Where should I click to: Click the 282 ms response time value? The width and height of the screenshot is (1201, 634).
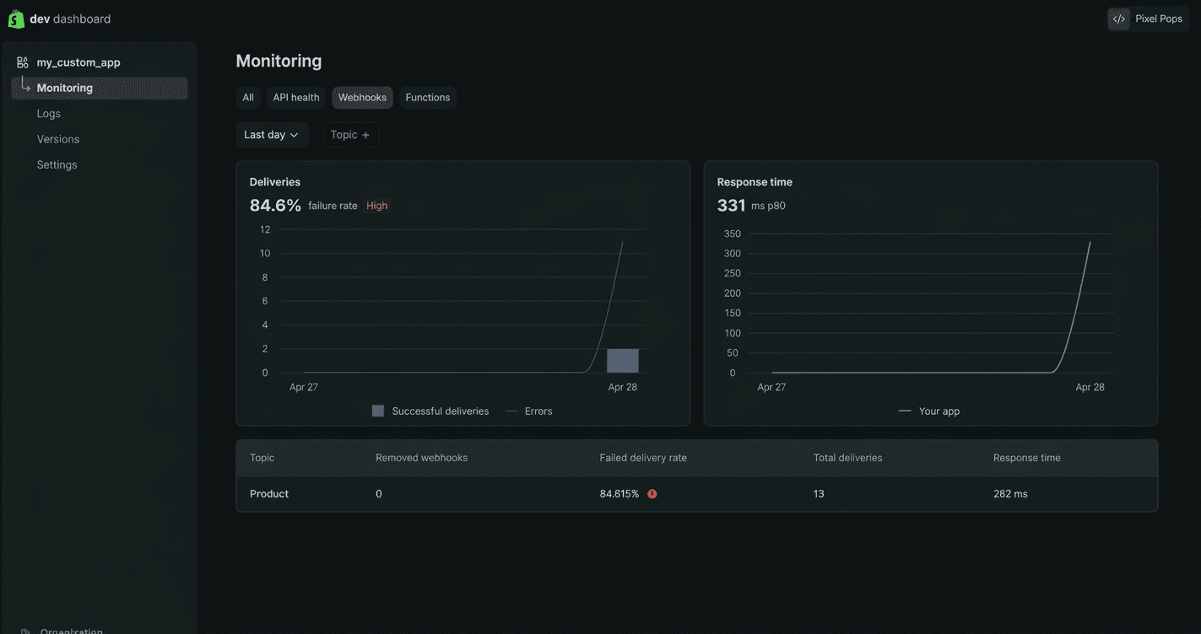click(1010, 494)
